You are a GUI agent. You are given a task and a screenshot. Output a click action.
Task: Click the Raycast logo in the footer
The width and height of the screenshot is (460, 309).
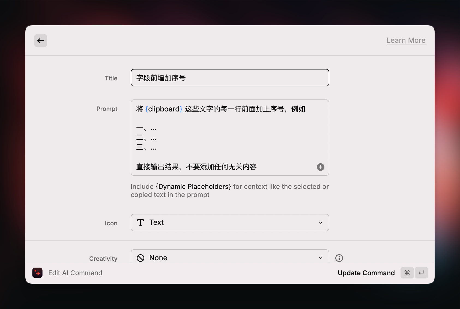pos(37,273)
